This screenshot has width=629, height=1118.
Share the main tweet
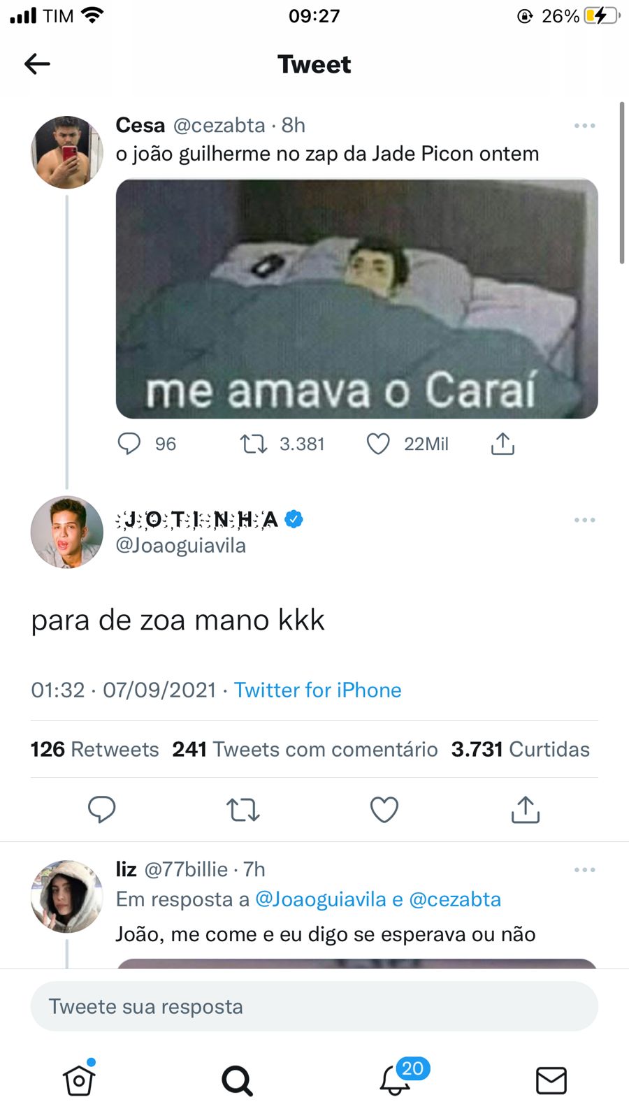[525, 809]
